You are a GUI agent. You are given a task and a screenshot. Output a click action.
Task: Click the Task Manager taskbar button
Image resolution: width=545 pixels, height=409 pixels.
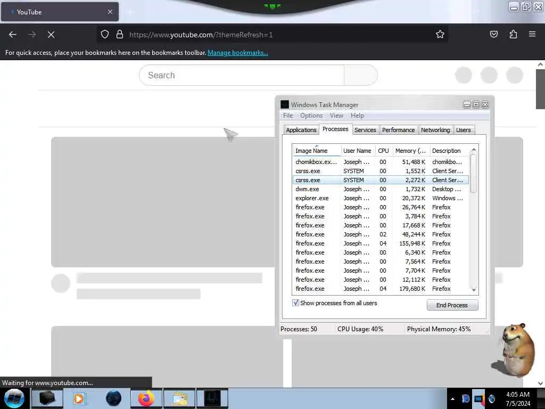(x=212, y=398)
